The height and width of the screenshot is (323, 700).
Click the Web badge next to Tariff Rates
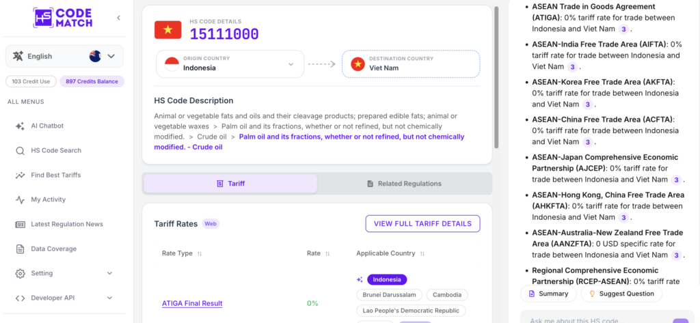211,224
